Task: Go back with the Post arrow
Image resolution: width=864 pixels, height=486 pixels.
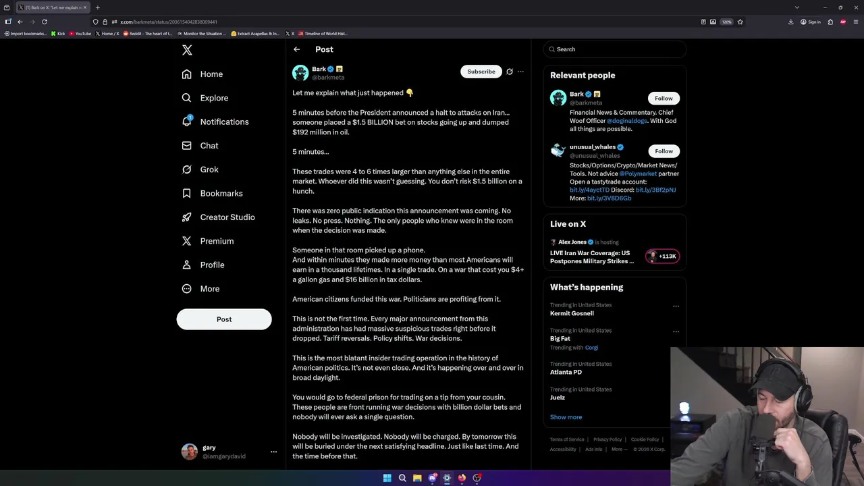Action: pos(296,49)
